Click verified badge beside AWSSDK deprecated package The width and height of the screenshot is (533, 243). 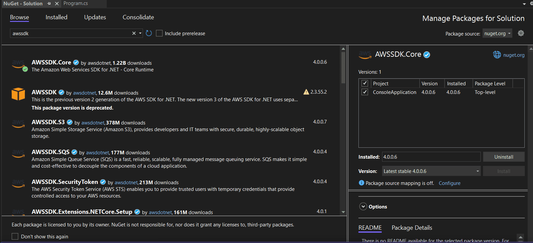61,92
